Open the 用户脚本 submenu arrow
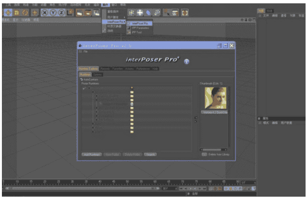Viewport: 307px width, 200px height. pyautogui.click(x=124, y=18)
